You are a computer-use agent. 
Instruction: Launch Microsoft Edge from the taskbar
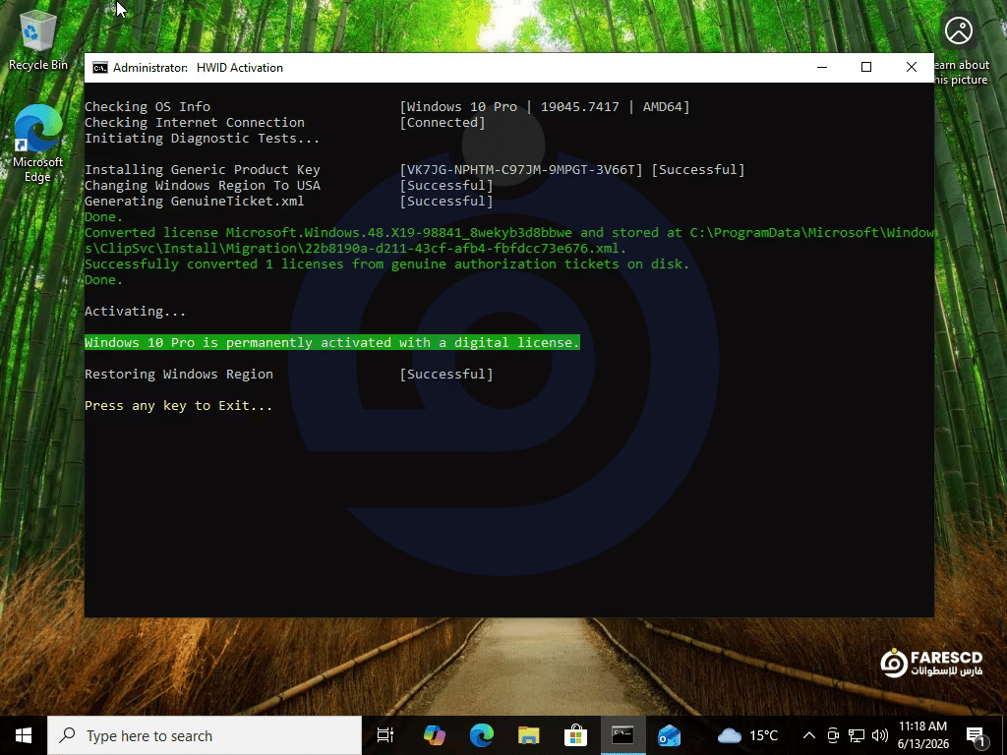pyautogui.click(x=481, y=735)
